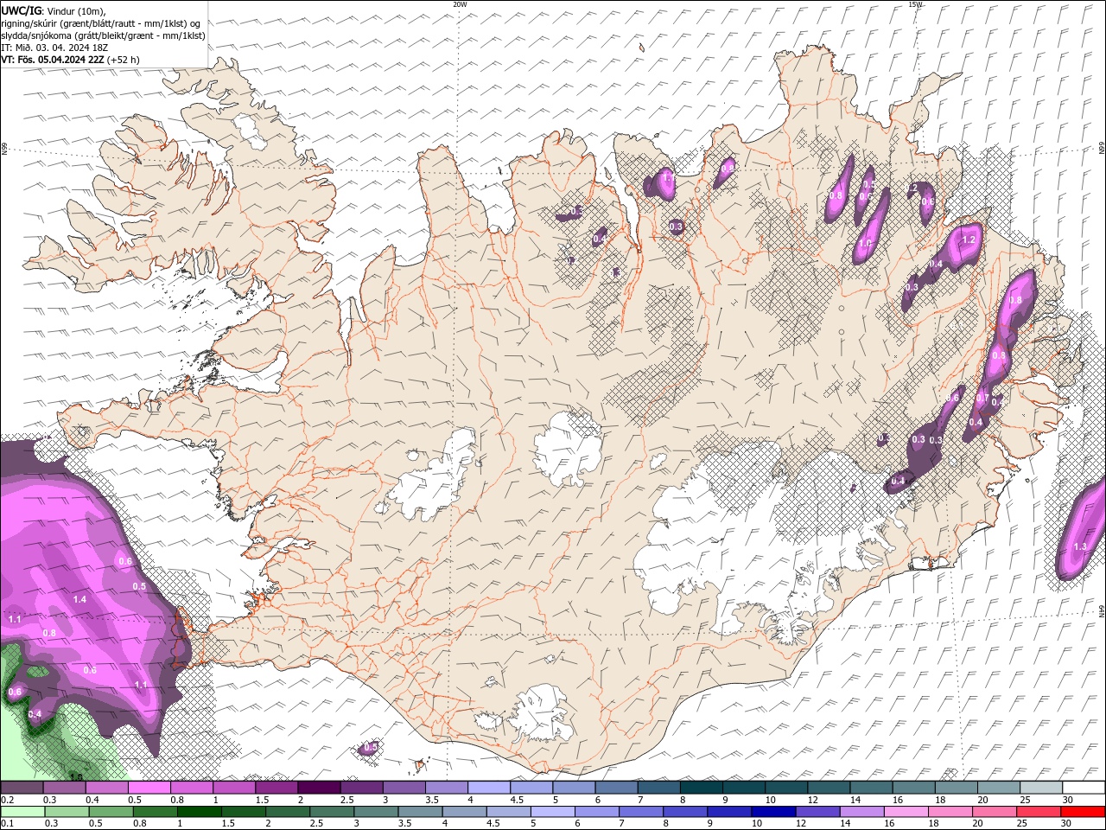Click the 'slydda/snjókoma' legend description line
Screen dimensions: 1106x830
[103, 35]
